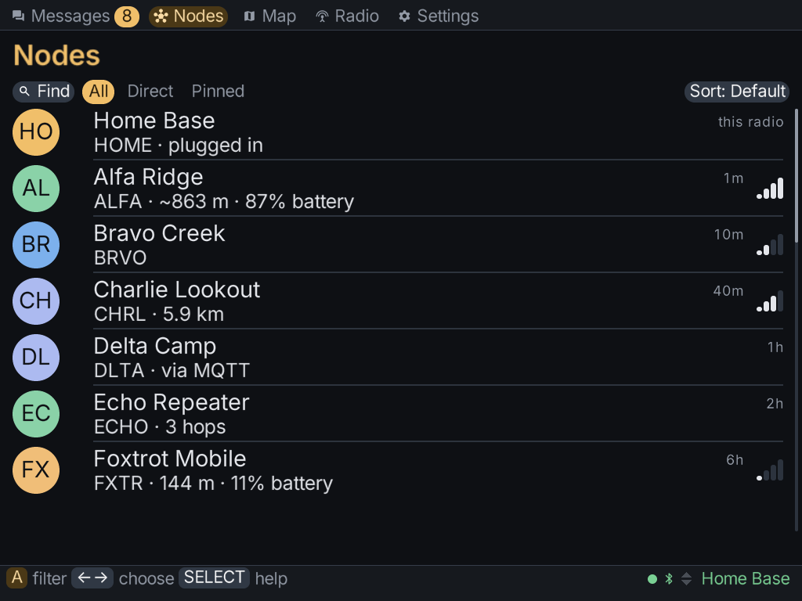The height and width of the screenshot is (601, 802).
Task: Open the Sort: Default selector
Action: point(736,92)
